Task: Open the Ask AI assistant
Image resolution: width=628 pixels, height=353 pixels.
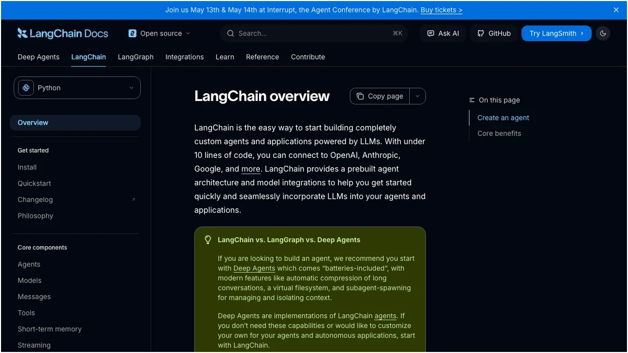Action: 443,33
